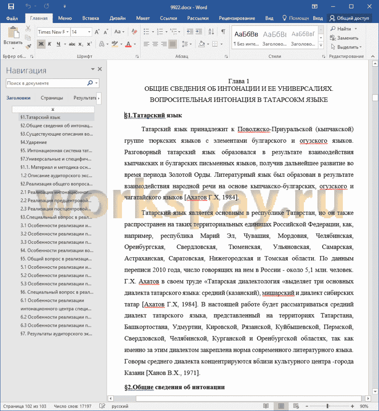This screenshot has width=379, height=411.
Task: Switch to the Макет tab
Action: [x=143, y=18]
